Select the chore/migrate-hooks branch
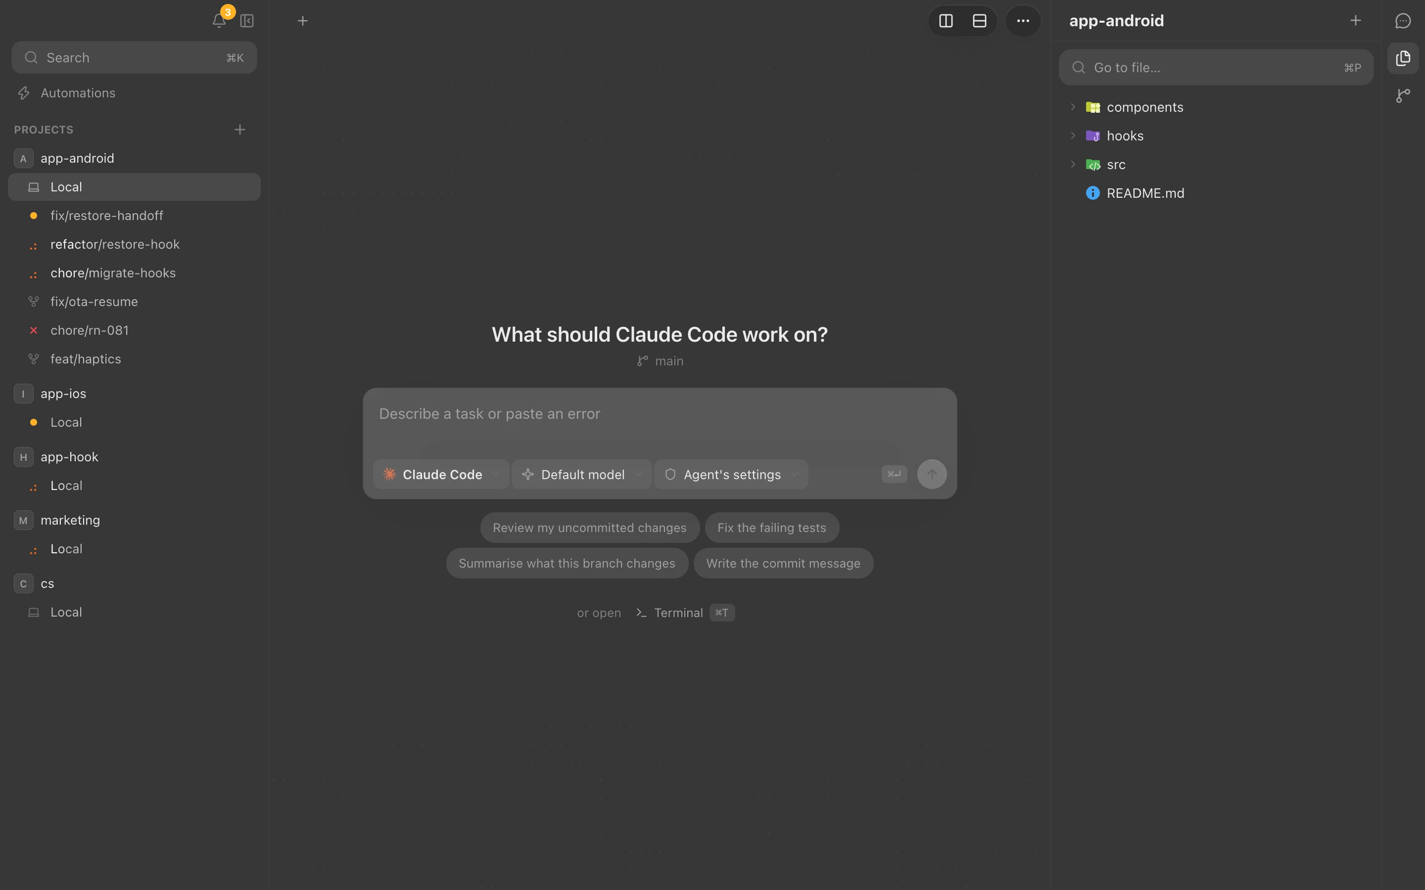1425x890 pixels. (134, 273)
